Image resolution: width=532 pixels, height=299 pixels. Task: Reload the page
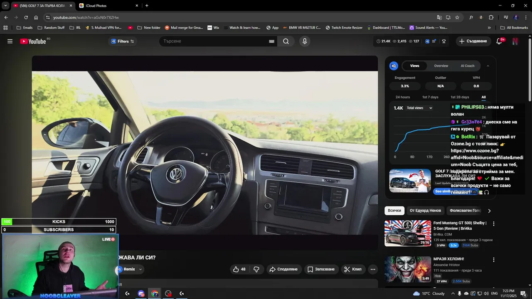(x=26, y=17)
